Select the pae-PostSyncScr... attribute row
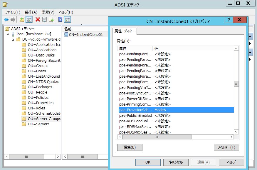Image resolution: width=257 pixels, height=170 pixels. click(176, 93)
